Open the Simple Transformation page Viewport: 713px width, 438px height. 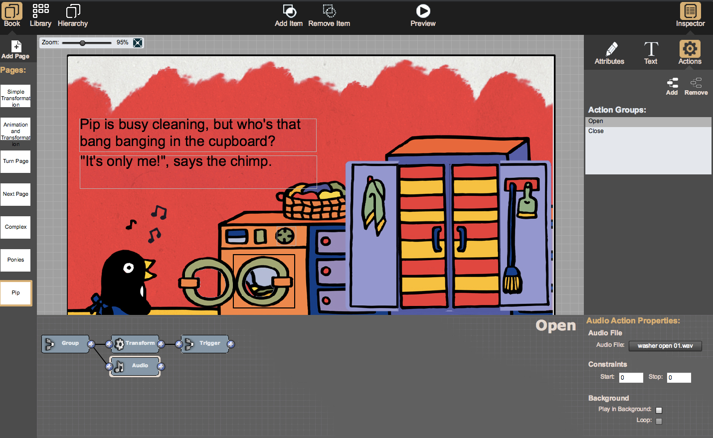coord(15,96)
